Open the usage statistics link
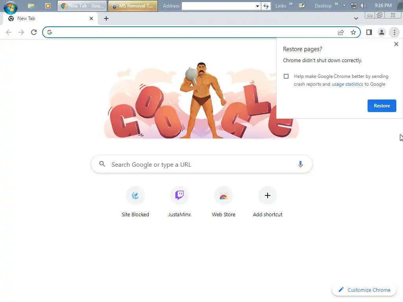 coord(347,84)
